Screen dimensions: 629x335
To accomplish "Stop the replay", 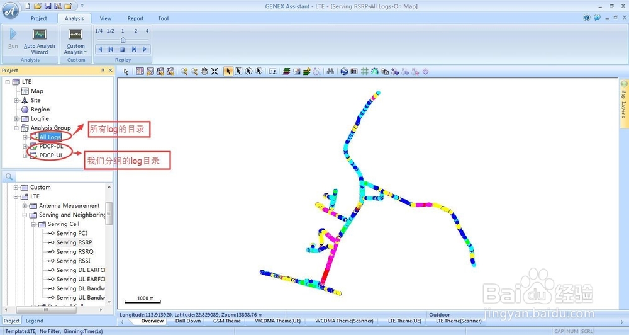I will coord(123,49).
